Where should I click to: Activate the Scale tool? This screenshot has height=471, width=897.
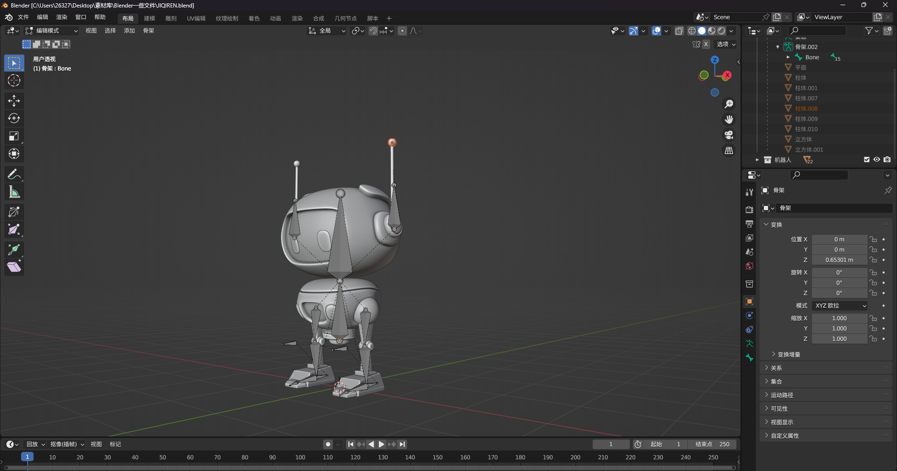[x=14, y=136]
